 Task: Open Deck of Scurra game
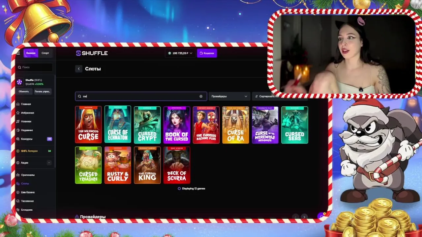[177, 165]
